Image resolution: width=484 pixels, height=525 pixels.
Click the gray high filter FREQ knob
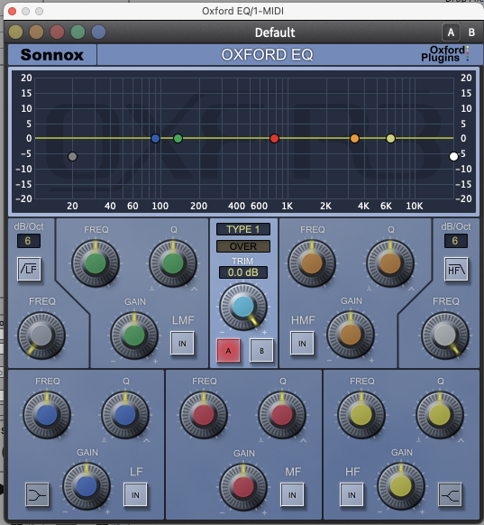(445, 336)
